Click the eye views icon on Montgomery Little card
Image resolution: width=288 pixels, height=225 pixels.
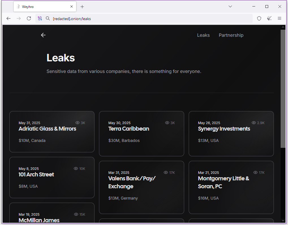[x=255, y=172]
